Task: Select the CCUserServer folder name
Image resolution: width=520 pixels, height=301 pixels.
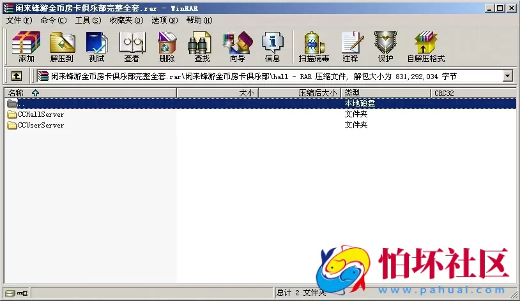Action: [x=41, y=126]
